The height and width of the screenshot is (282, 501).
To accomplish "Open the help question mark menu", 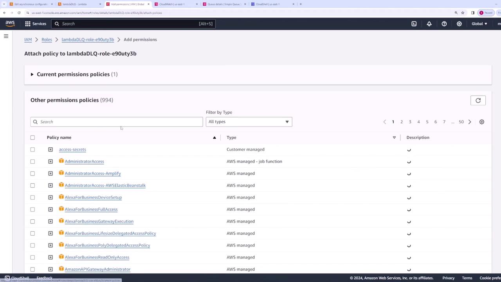I will point(444,24).
